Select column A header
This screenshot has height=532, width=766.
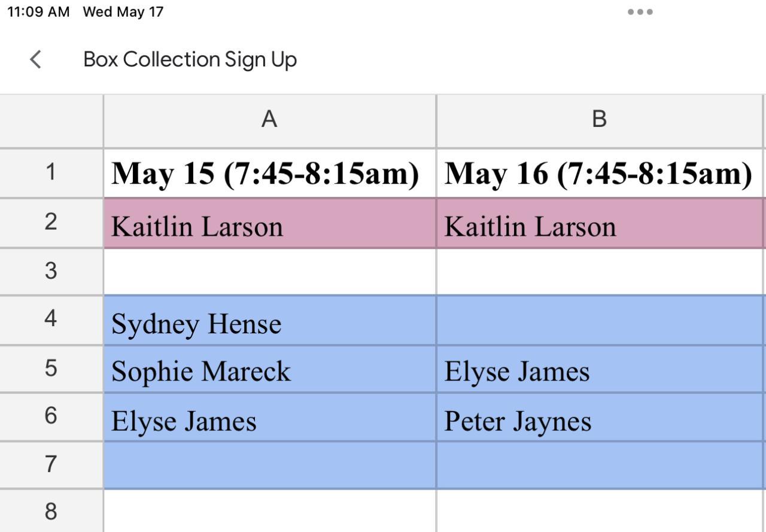coord(269,120)
